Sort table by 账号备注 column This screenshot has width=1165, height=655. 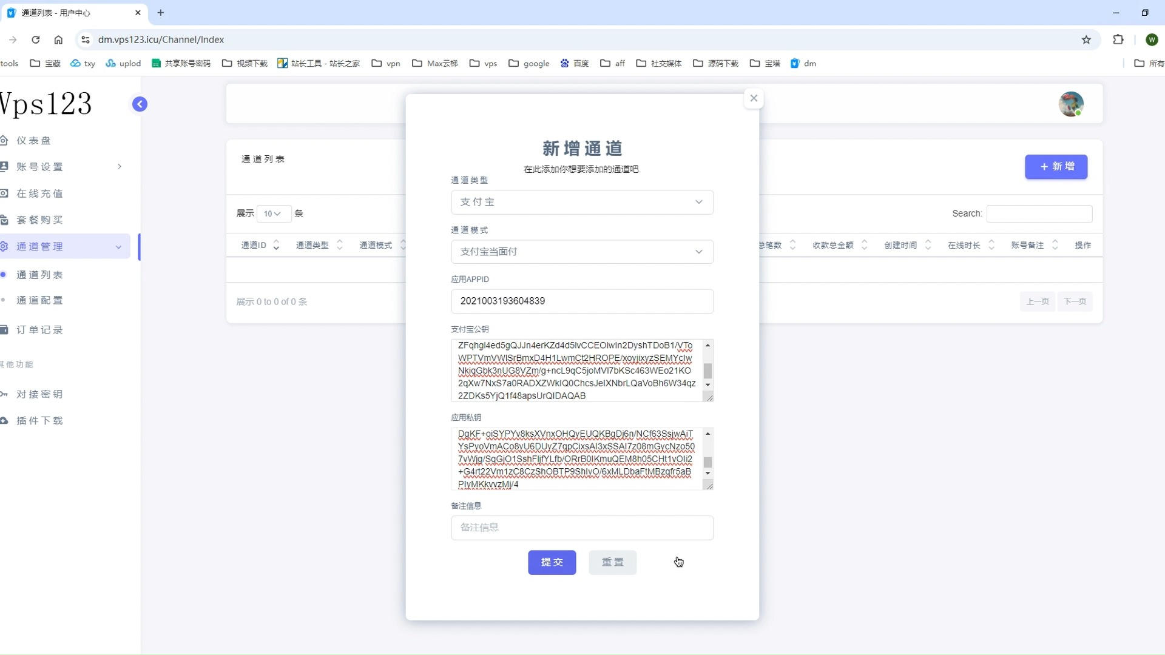(x=1035, y=245)
